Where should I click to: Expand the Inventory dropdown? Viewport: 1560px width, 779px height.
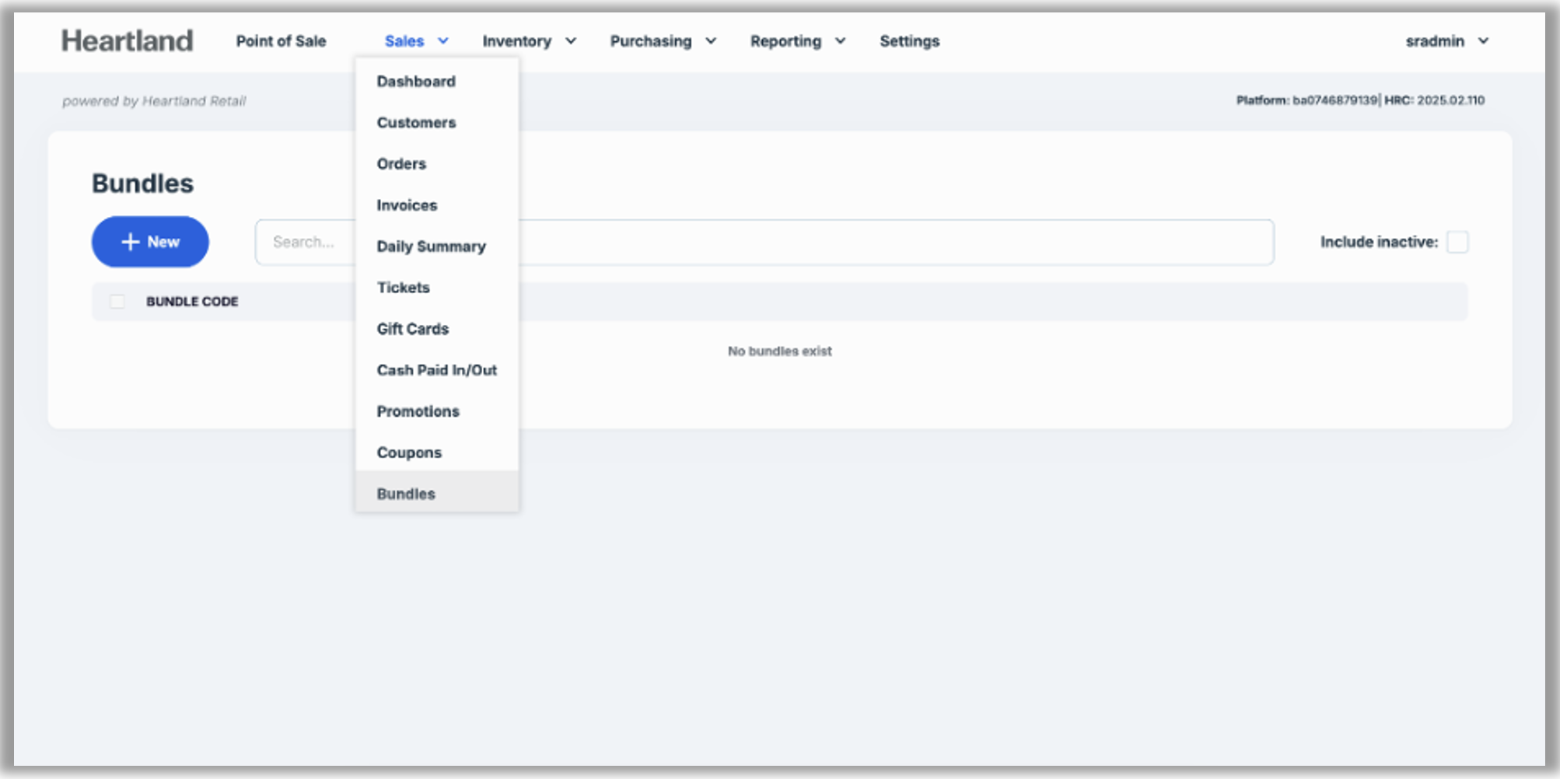pos(529,41)
